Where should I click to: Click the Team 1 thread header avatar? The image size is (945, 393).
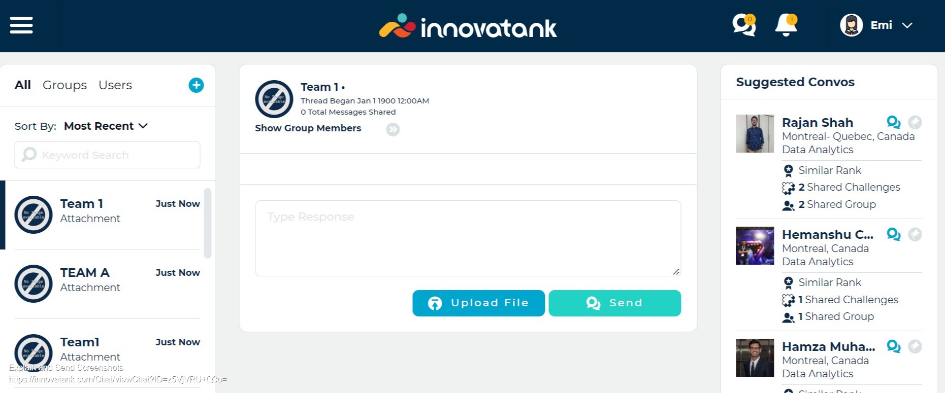(274, 99)
